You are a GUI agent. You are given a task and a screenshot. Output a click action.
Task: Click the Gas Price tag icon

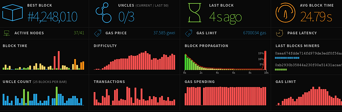point(98,33)
